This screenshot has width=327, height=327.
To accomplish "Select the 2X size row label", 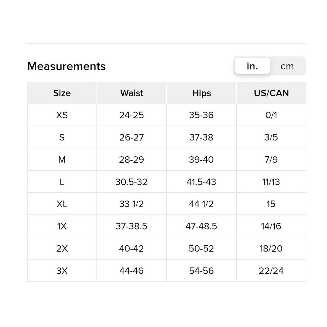I will tap(62, 249).
